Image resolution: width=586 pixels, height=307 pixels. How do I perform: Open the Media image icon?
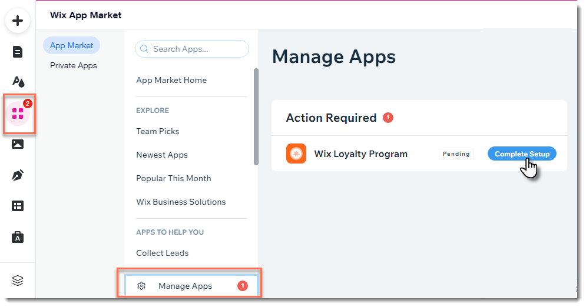[x=18, y=144]
